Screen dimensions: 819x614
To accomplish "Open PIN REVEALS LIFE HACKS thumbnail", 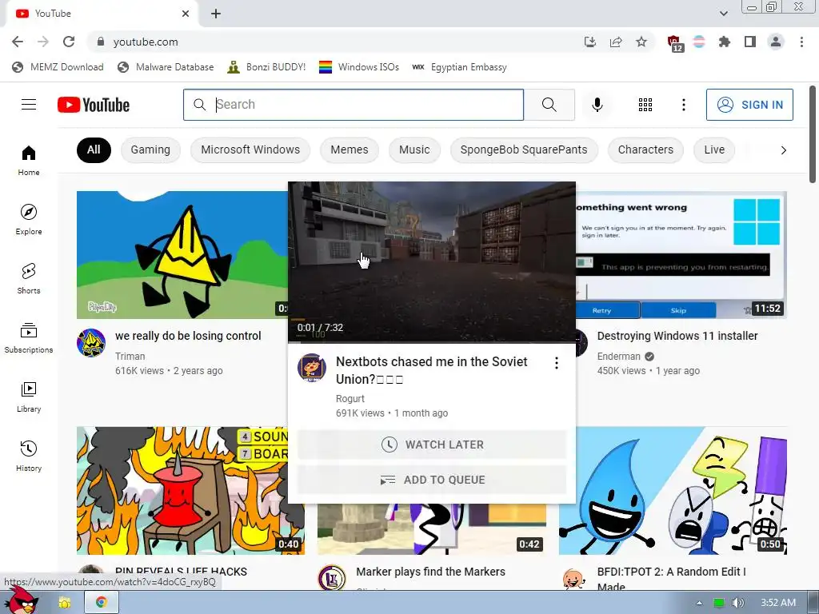I will coord(190,491).
